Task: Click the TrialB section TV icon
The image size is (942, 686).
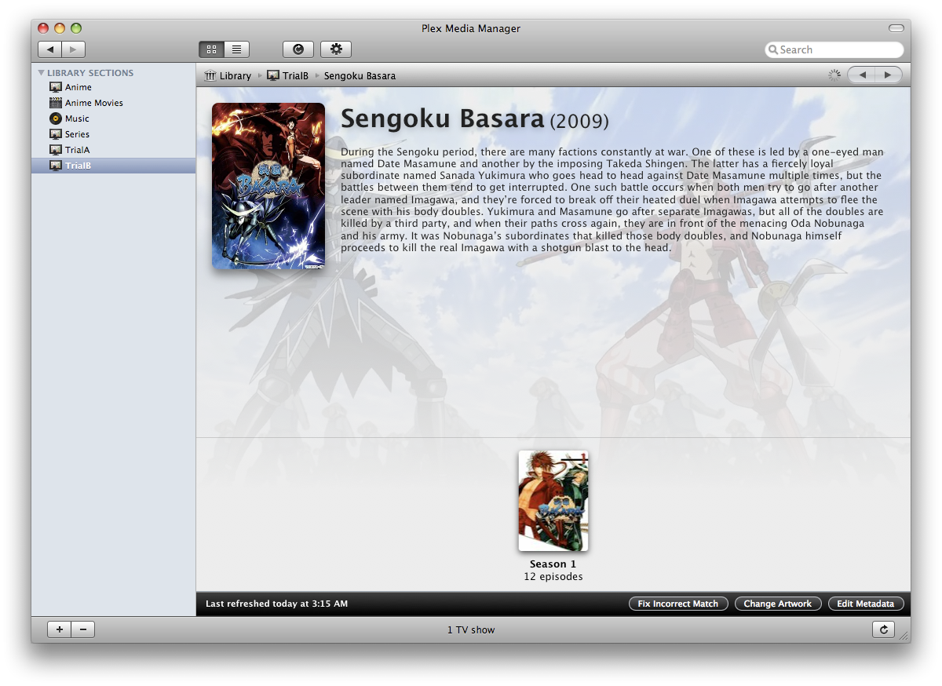Action: click(x=56, y=166)
